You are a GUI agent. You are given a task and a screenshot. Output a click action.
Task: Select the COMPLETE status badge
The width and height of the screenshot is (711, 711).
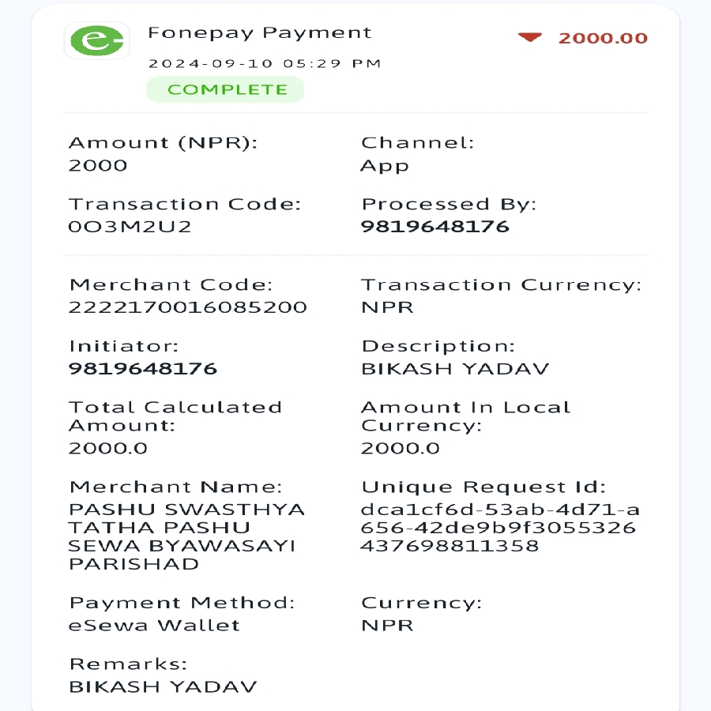click(225, 89)
